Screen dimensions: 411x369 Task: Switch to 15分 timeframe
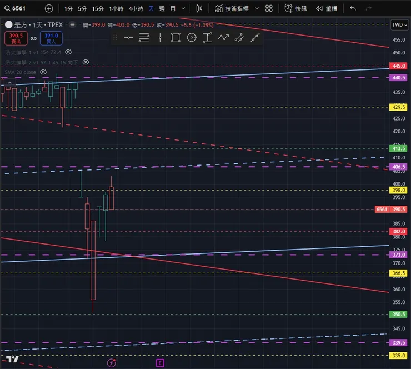pos(98,9)
